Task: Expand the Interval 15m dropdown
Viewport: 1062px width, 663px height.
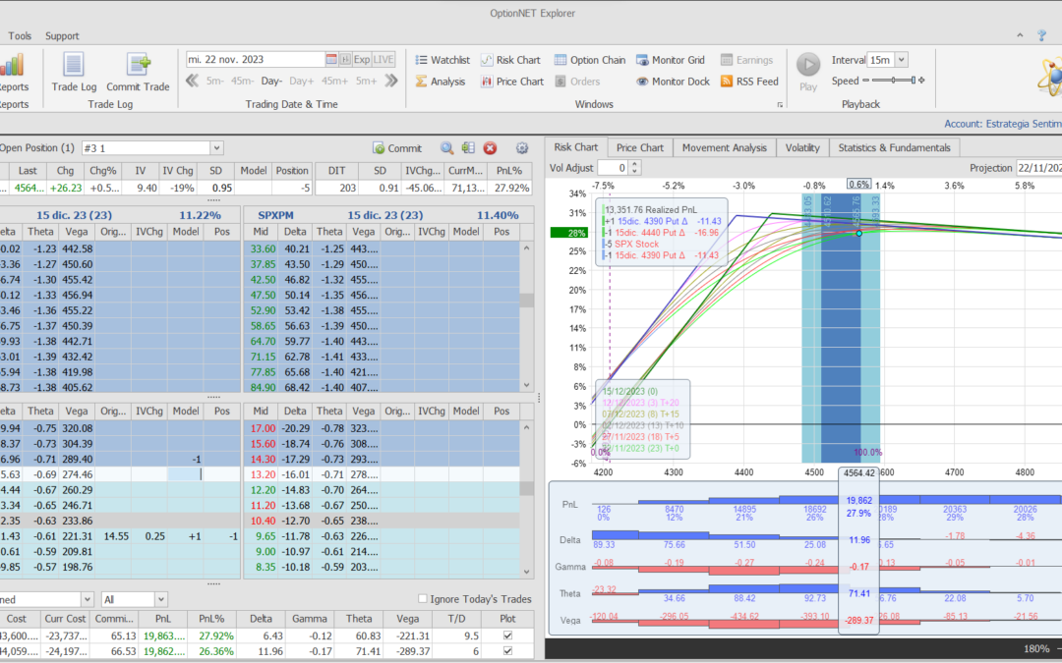Action: tap(902, 60)
